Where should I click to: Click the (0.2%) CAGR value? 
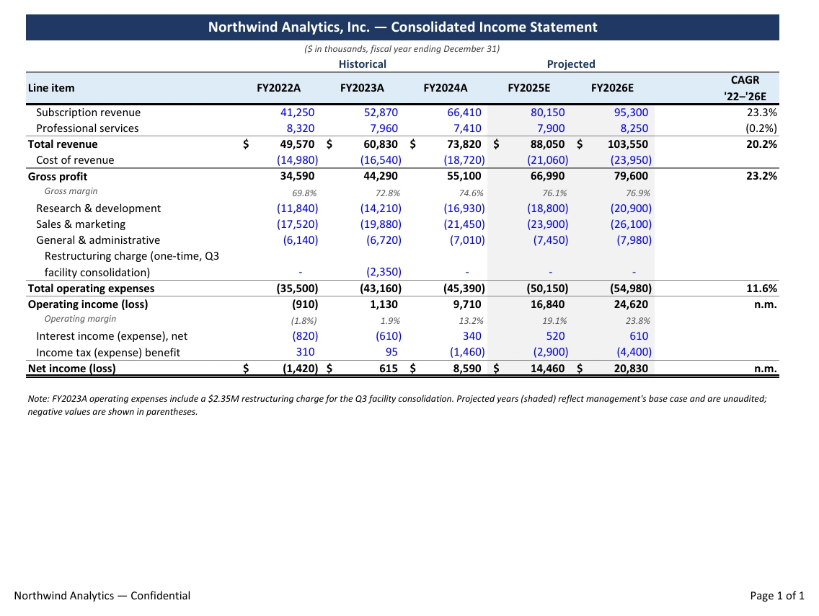coord(761,128)
